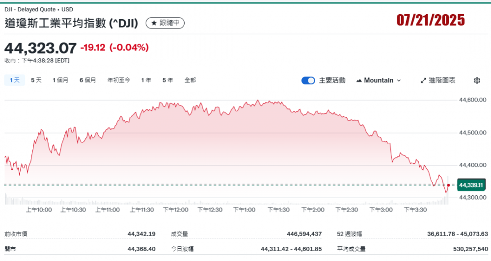Toggle the 主要活動 switch
The height and width of the screenshot is (261, 491).
[308, 80]
